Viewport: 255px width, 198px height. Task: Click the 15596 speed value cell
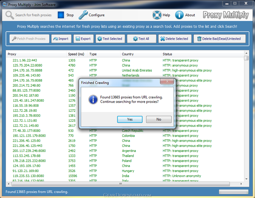tap(73, 176)
